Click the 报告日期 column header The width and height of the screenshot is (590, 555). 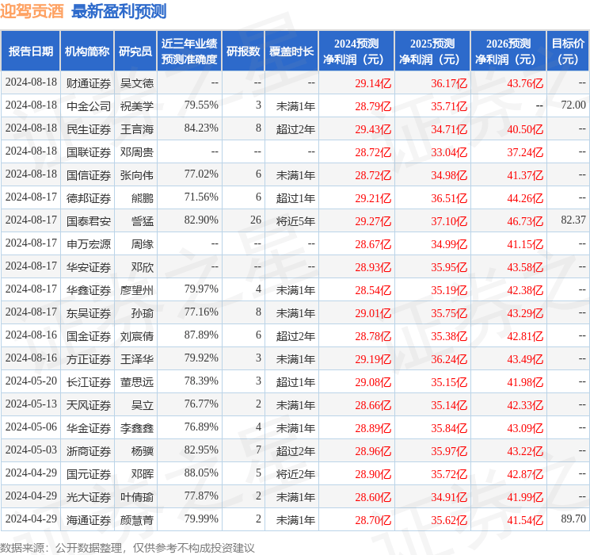point(31,52)
